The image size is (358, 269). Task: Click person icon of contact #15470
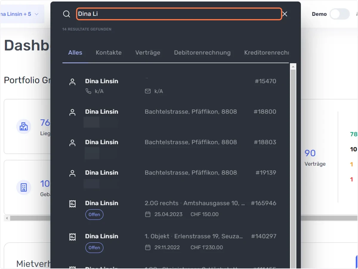coord(72,82)
